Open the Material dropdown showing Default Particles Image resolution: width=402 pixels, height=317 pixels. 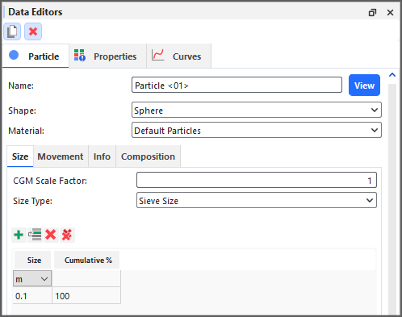[257, 130]
